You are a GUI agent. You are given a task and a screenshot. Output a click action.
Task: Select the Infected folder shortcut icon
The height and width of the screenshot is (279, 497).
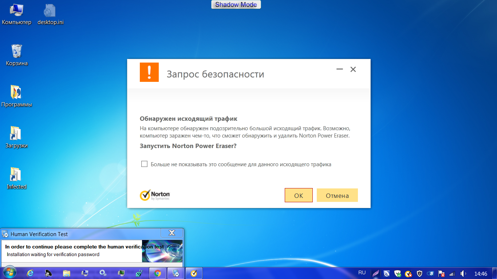pyautogui.click(x=17, y=179)
